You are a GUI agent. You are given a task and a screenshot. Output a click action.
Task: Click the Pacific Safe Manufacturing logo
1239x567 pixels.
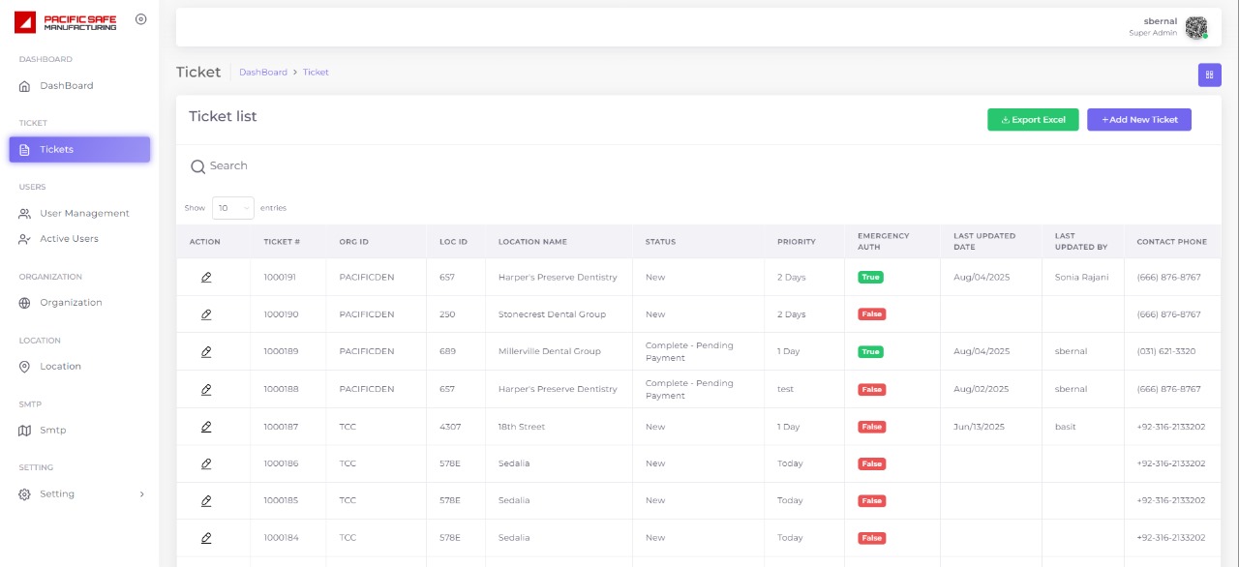pyautogui.click(x=66, y=21)
